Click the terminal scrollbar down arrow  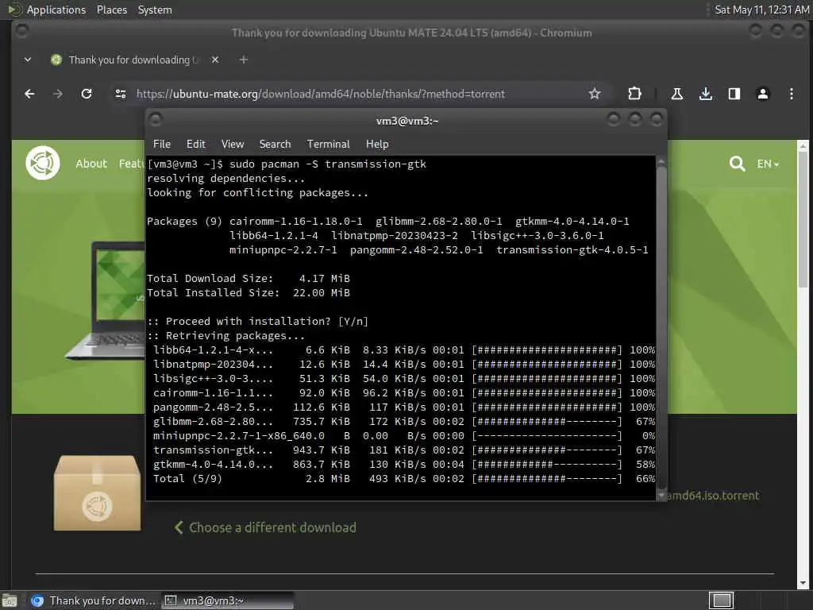661,496
